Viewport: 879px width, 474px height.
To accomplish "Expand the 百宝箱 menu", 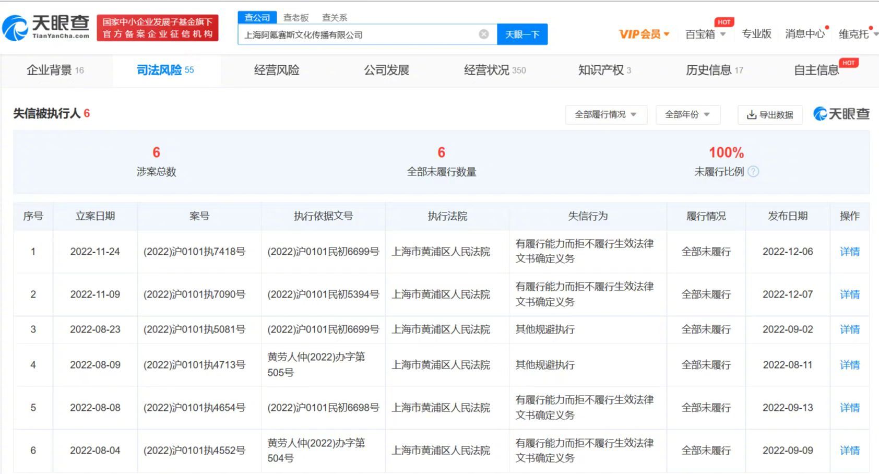I will 705,34.
